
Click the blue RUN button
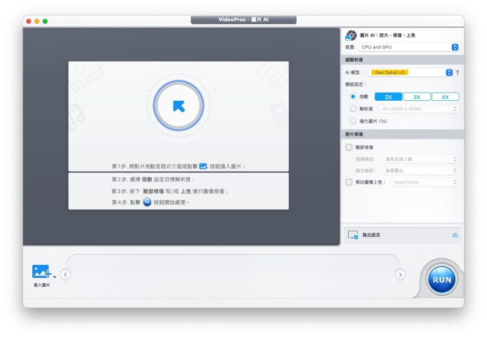(x=442, y=280)
